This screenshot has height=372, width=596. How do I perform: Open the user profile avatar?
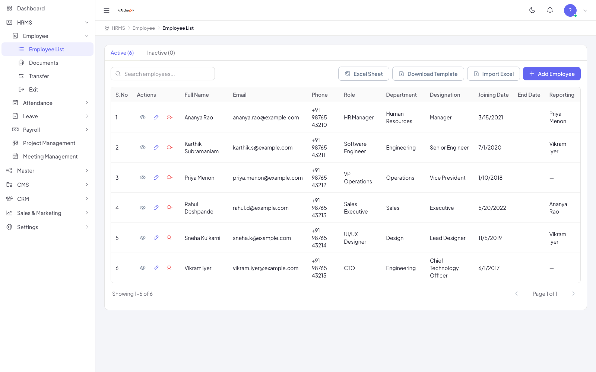570,10
